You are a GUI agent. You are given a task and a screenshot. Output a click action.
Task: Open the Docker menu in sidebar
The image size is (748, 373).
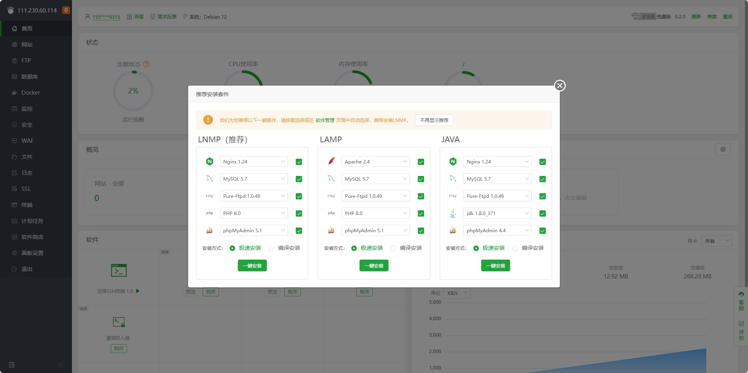coord(31,93)
